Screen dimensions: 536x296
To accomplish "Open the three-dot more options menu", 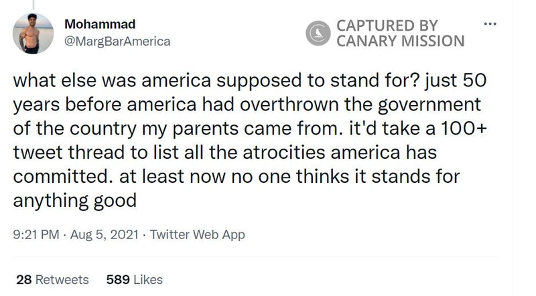I will (x=491, y=25).
